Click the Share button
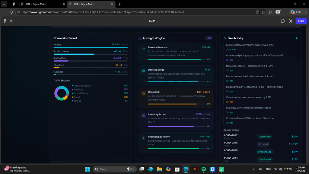This screenshot has height=174, width=309. [301, 21]
